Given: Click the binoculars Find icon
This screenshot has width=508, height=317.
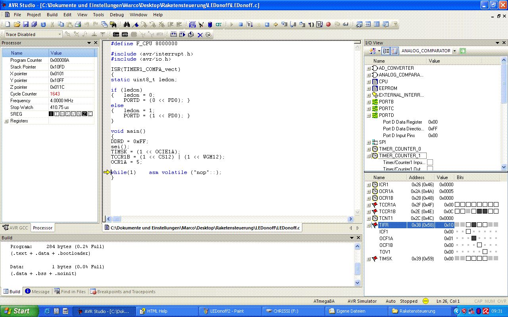Looking at the screenshot, I should (x=127, y=25).
